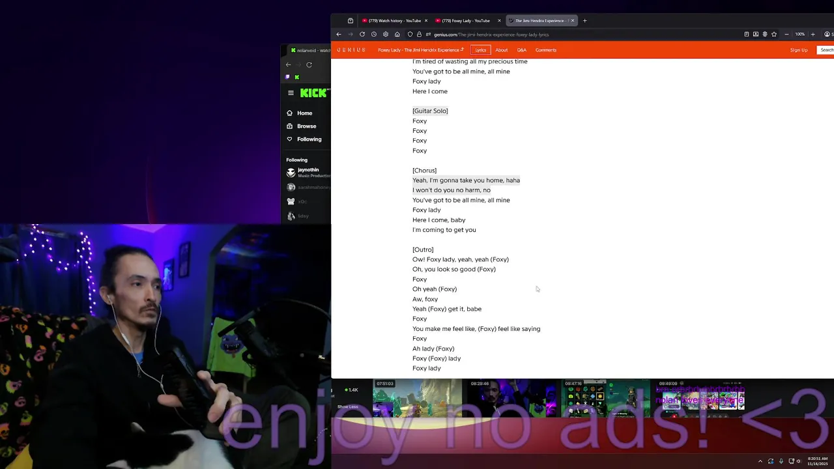Open the video thumbnail marked 07:51:03
The image size is (834, 469).
[x=417, y=399]
